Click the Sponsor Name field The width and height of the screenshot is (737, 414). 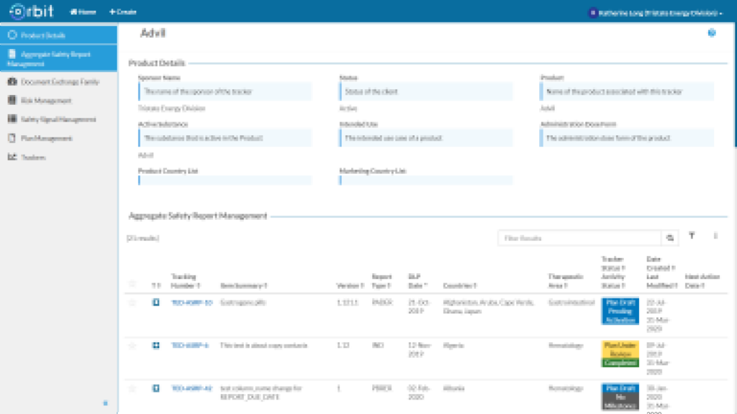(x=225, y=91)
